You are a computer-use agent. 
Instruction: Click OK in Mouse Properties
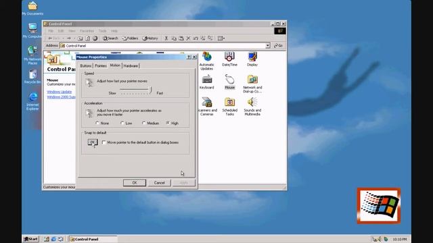(x=135, y=183)
